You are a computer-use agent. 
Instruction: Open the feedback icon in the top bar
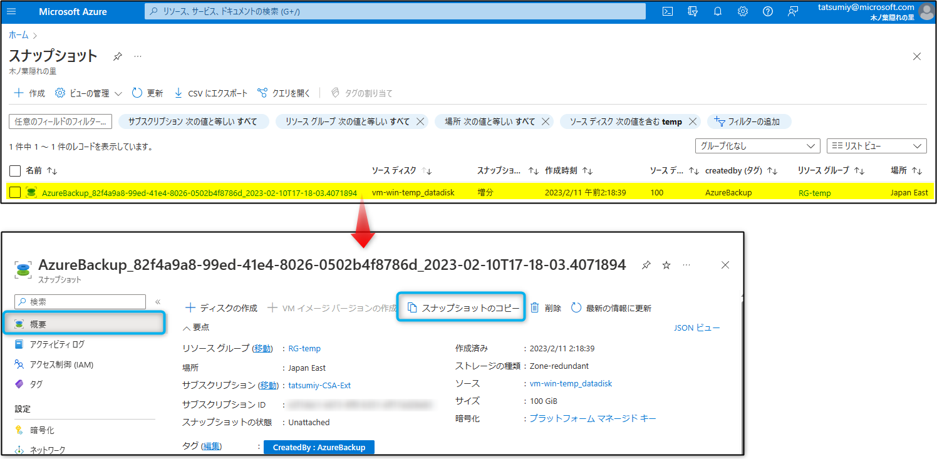793,11
